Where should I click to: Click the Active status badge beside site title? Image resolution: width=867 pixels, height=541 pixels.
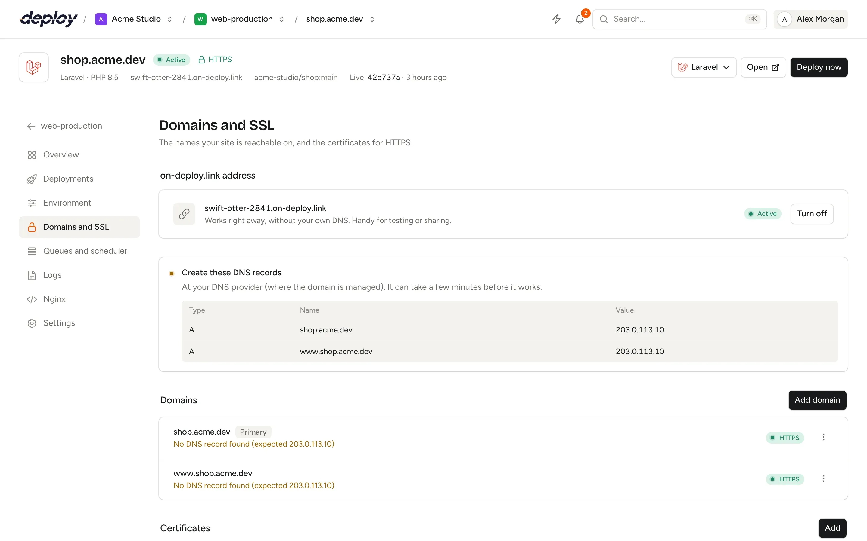172,60
